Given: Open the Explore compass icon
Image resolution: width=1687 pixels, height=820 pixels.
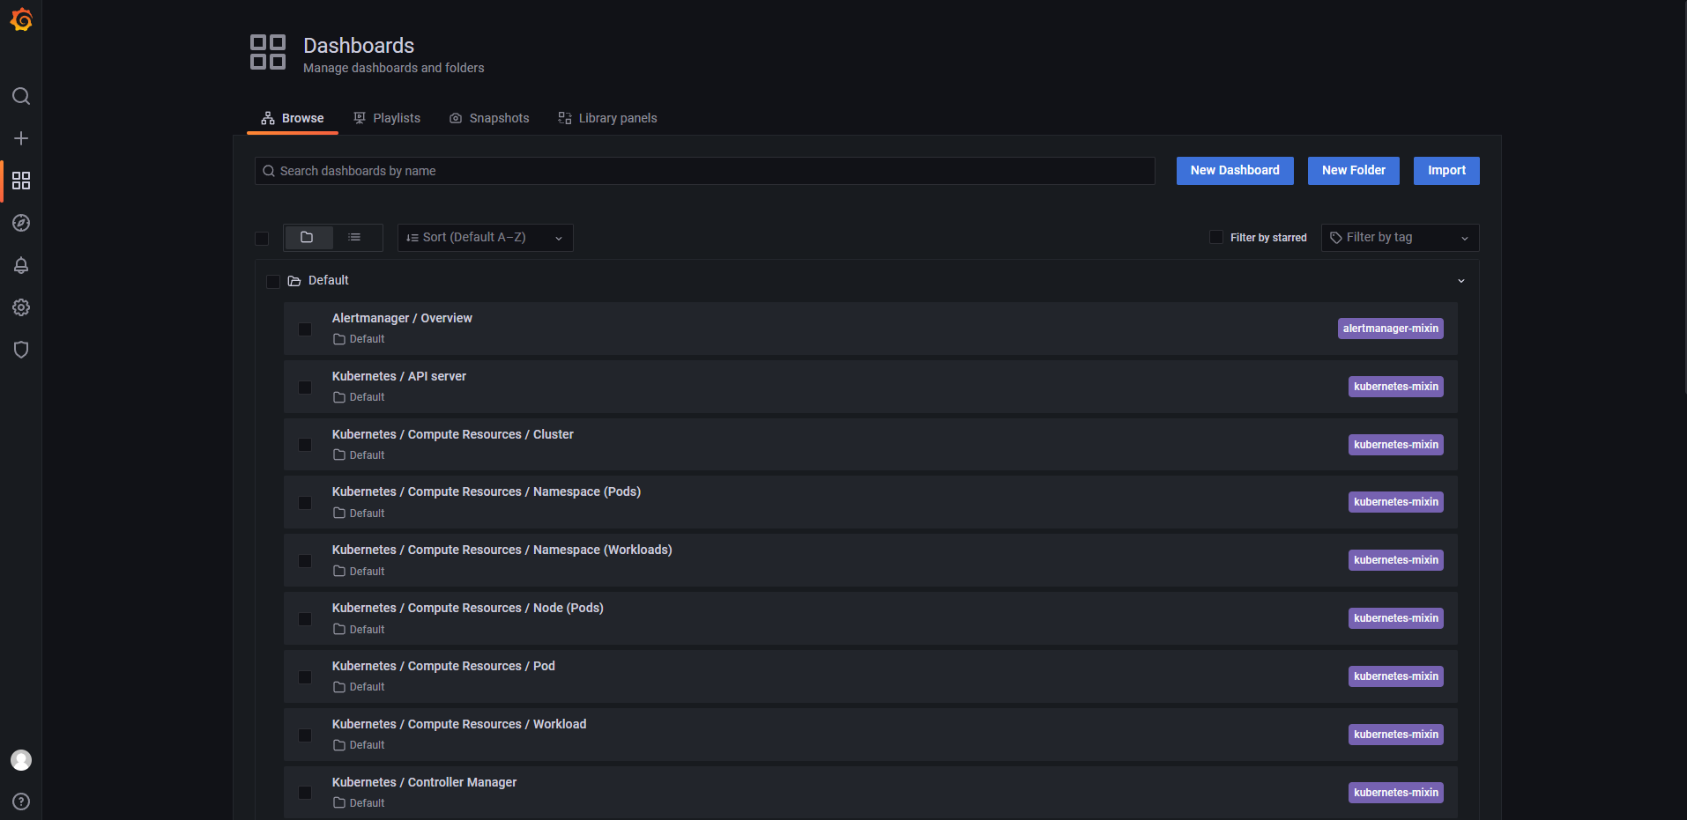Looking at the screenshot, I should tap(21, 223).
